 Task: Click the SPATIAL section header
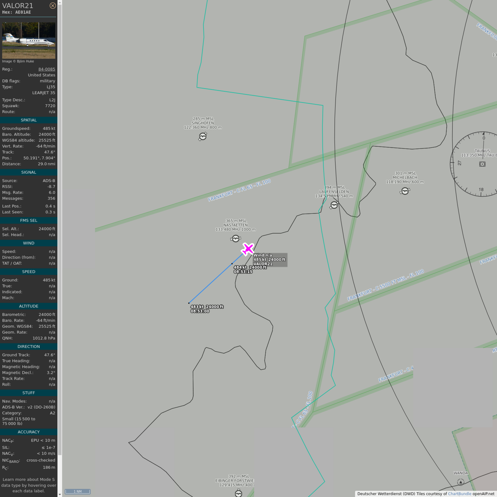click(x=29, y=120)
